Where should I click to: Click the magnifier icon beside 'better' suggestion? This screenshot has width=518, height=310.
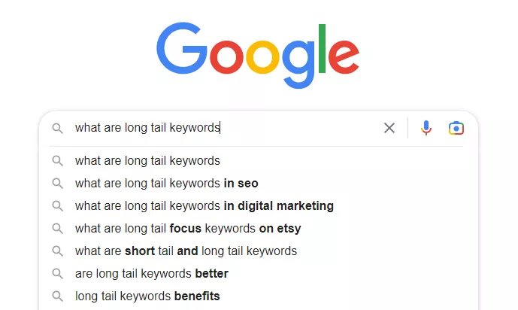[57, 274]
